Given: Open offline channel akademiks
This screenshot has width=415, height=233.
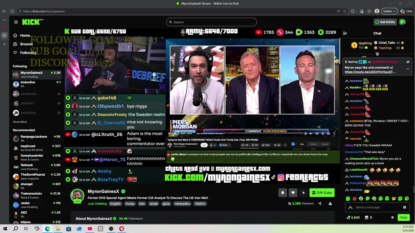Looking at the screenshot, I should click(37, 94).
